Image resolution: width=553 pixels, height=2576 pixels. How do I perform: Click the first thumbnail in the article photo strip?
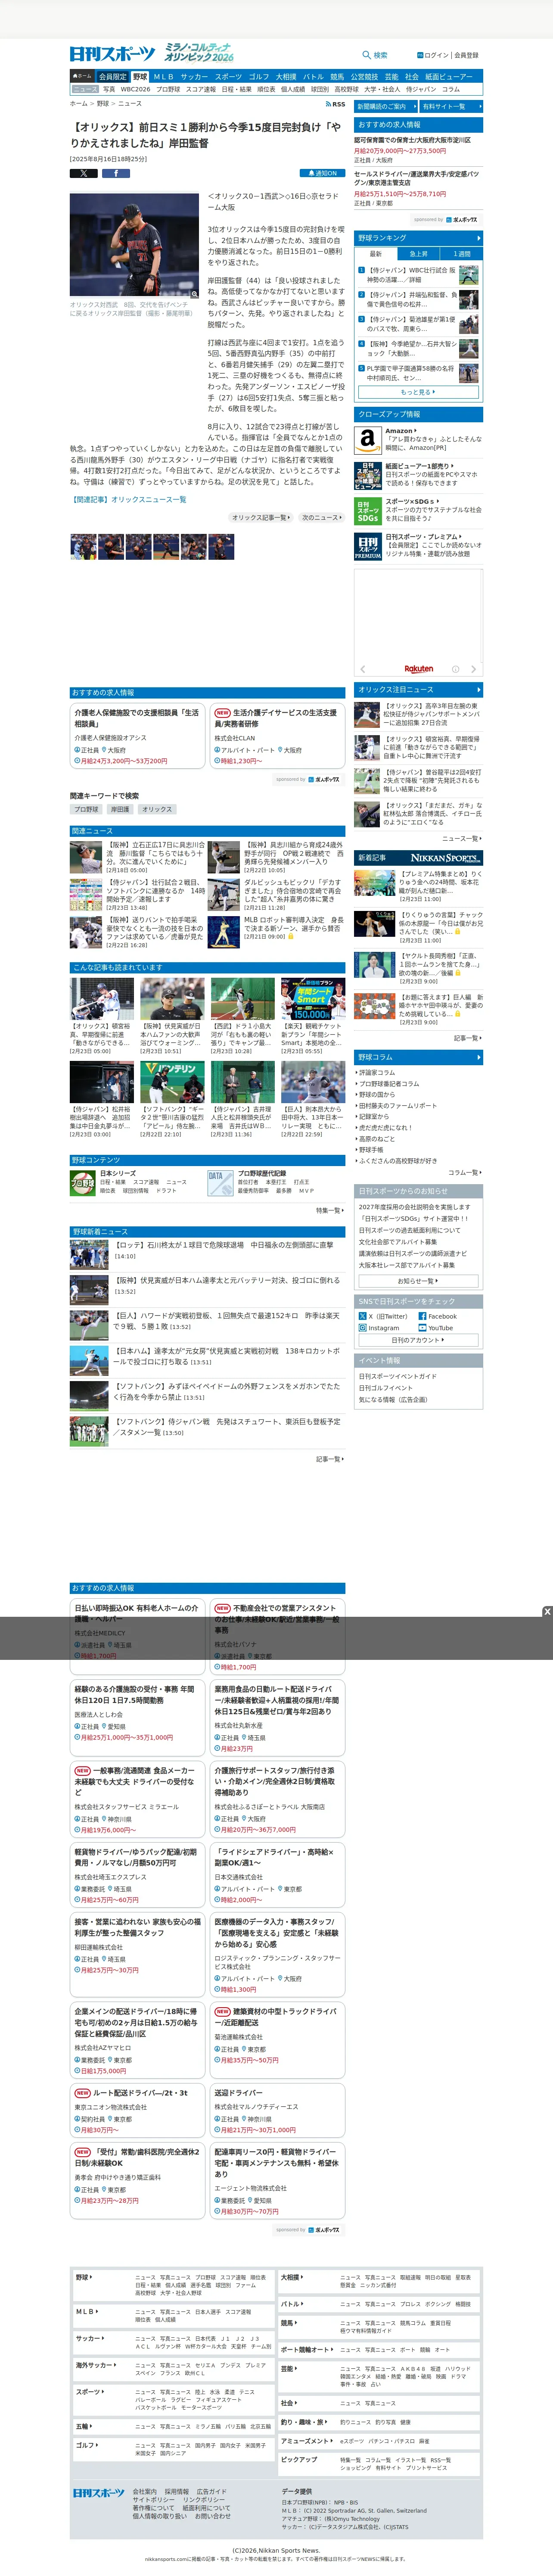click(83, 547)
